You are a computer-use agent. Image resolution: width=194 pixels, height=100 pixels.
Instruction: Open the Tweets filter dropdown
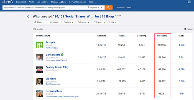tap(69, 22)
